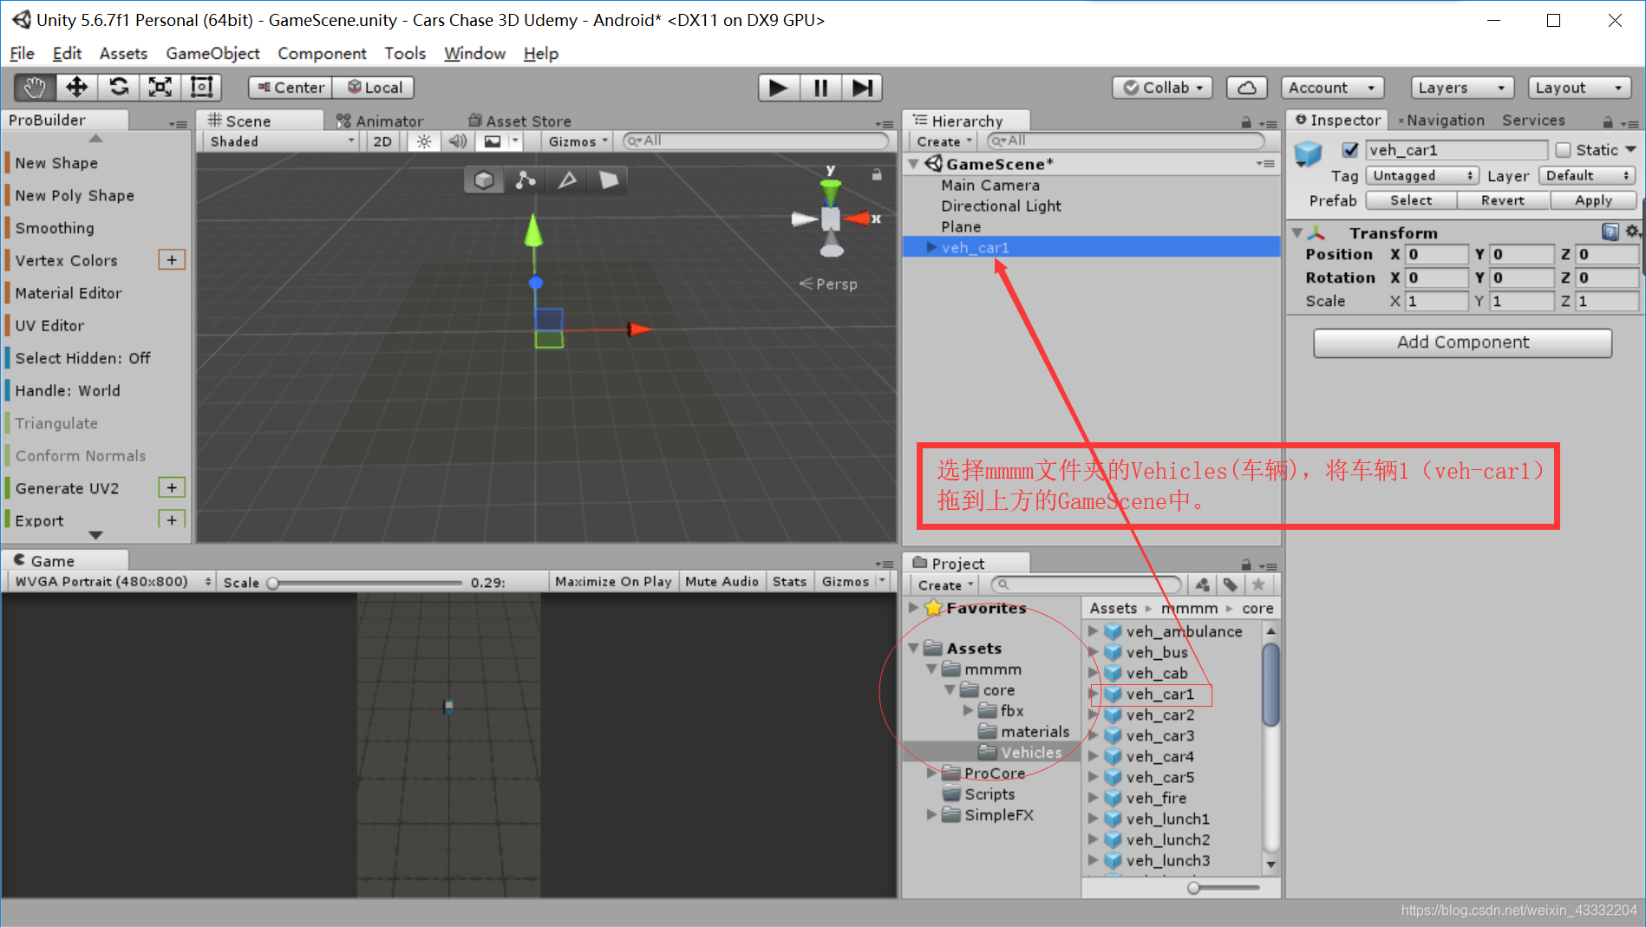Click search by label tag icon

pos(1231,584)
